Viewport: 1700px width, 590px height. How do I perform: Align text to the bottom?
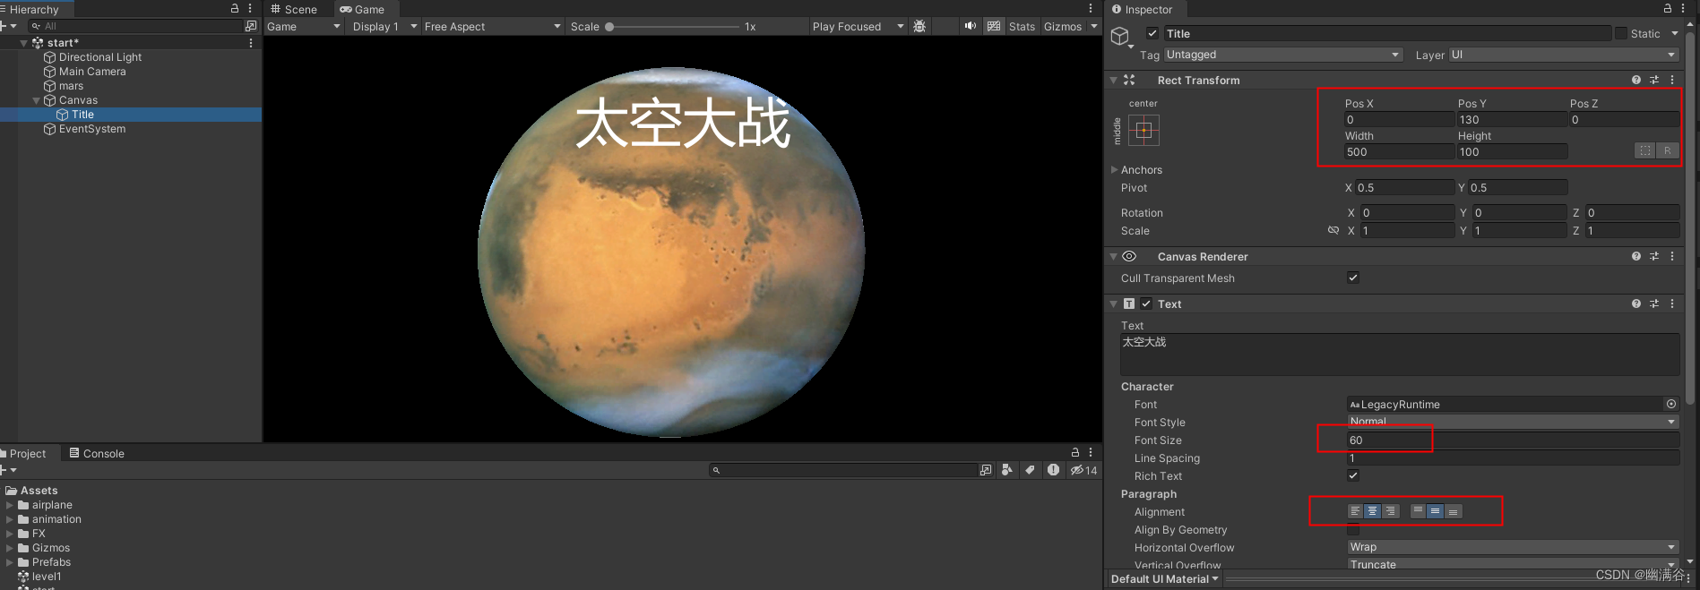pyautogui.click(x=1453, y=511)
